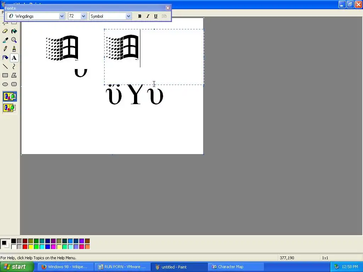Pick the bright red color swatch

tap(25, 247)
